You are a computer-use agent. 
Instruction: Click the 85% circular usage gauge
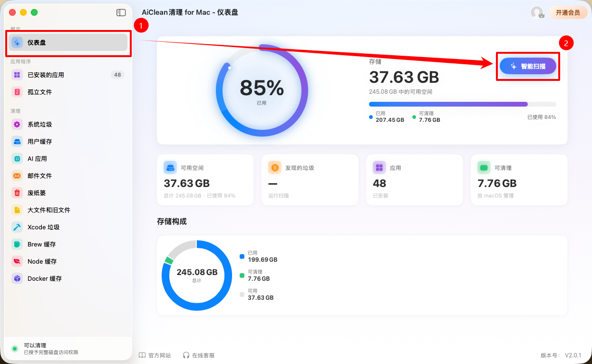(x=262, y=90)
